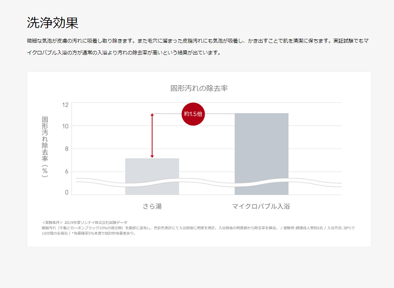Click the 12 tick on y-axis
394x288 pixels.
coord(65,105)
